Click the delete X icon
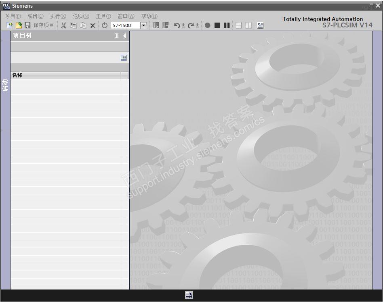The image size is (383, 302). coord(93,25)
